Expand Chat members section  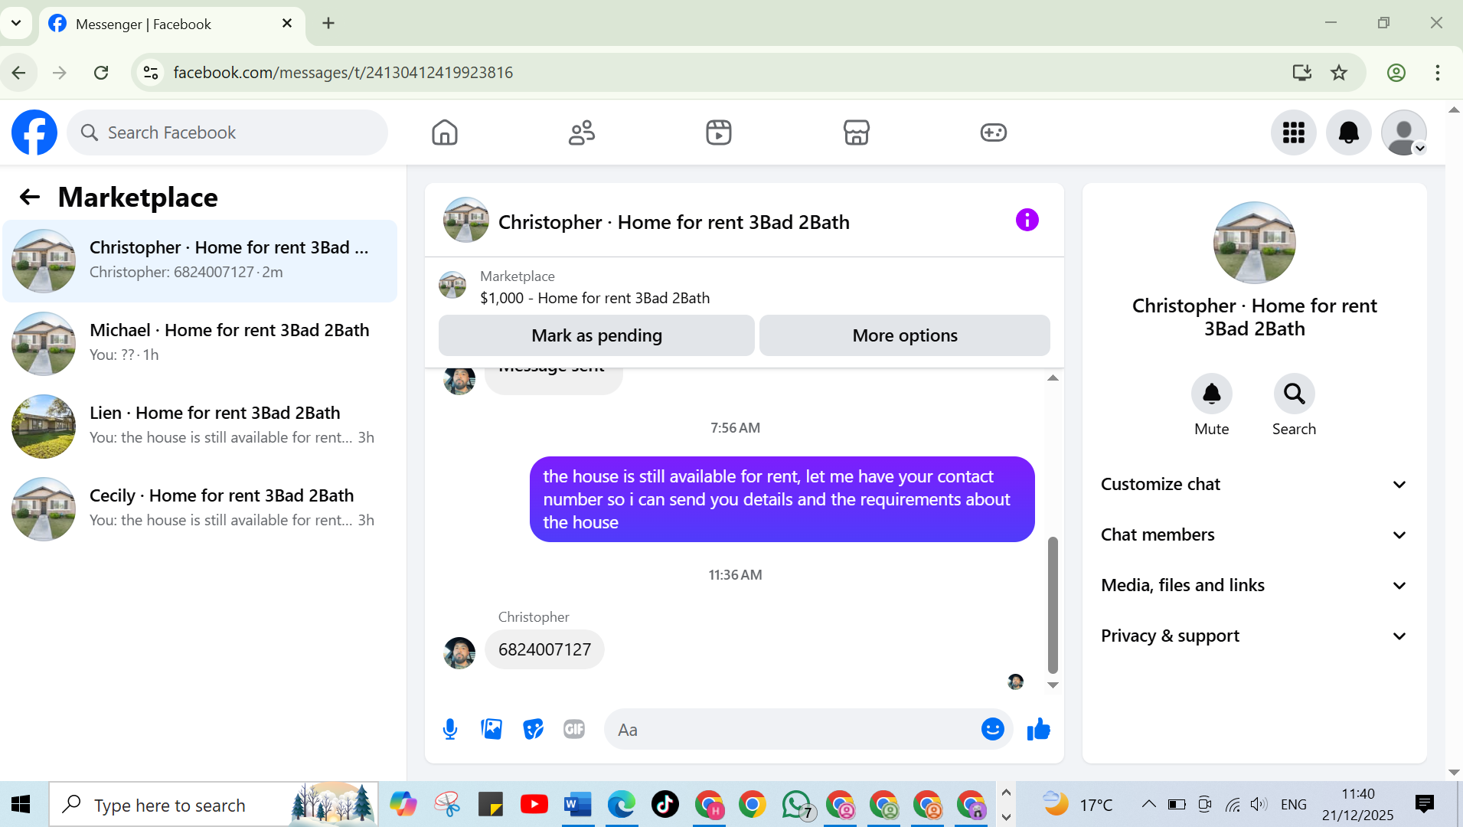coord(1254,534)
